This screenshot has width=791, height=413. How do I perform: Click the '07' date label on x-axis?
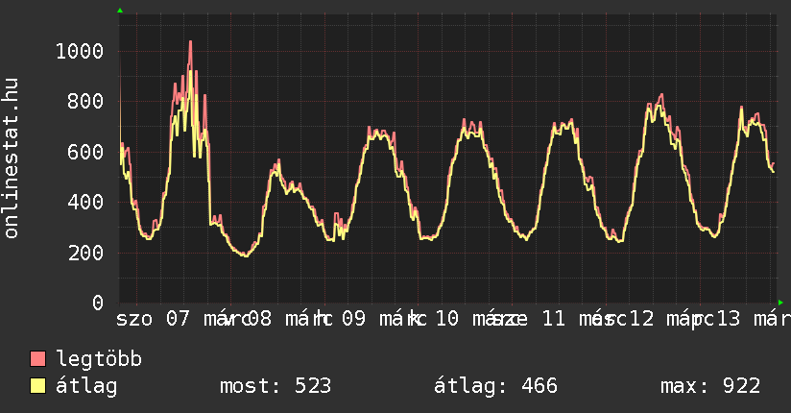tap(178, 318)
